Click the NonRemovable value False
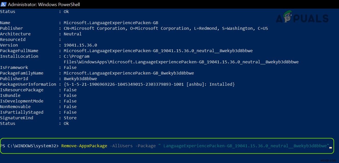This screenshot has width=339, height=163. tap(70, 107)
